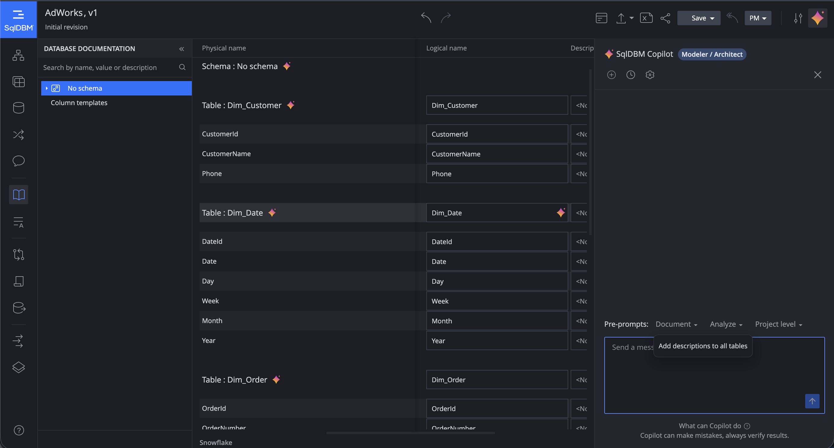The width and height of the screenshot is (834, 448).
Task: Select Column templates in the tree
Action: click(x=79, y=102)
